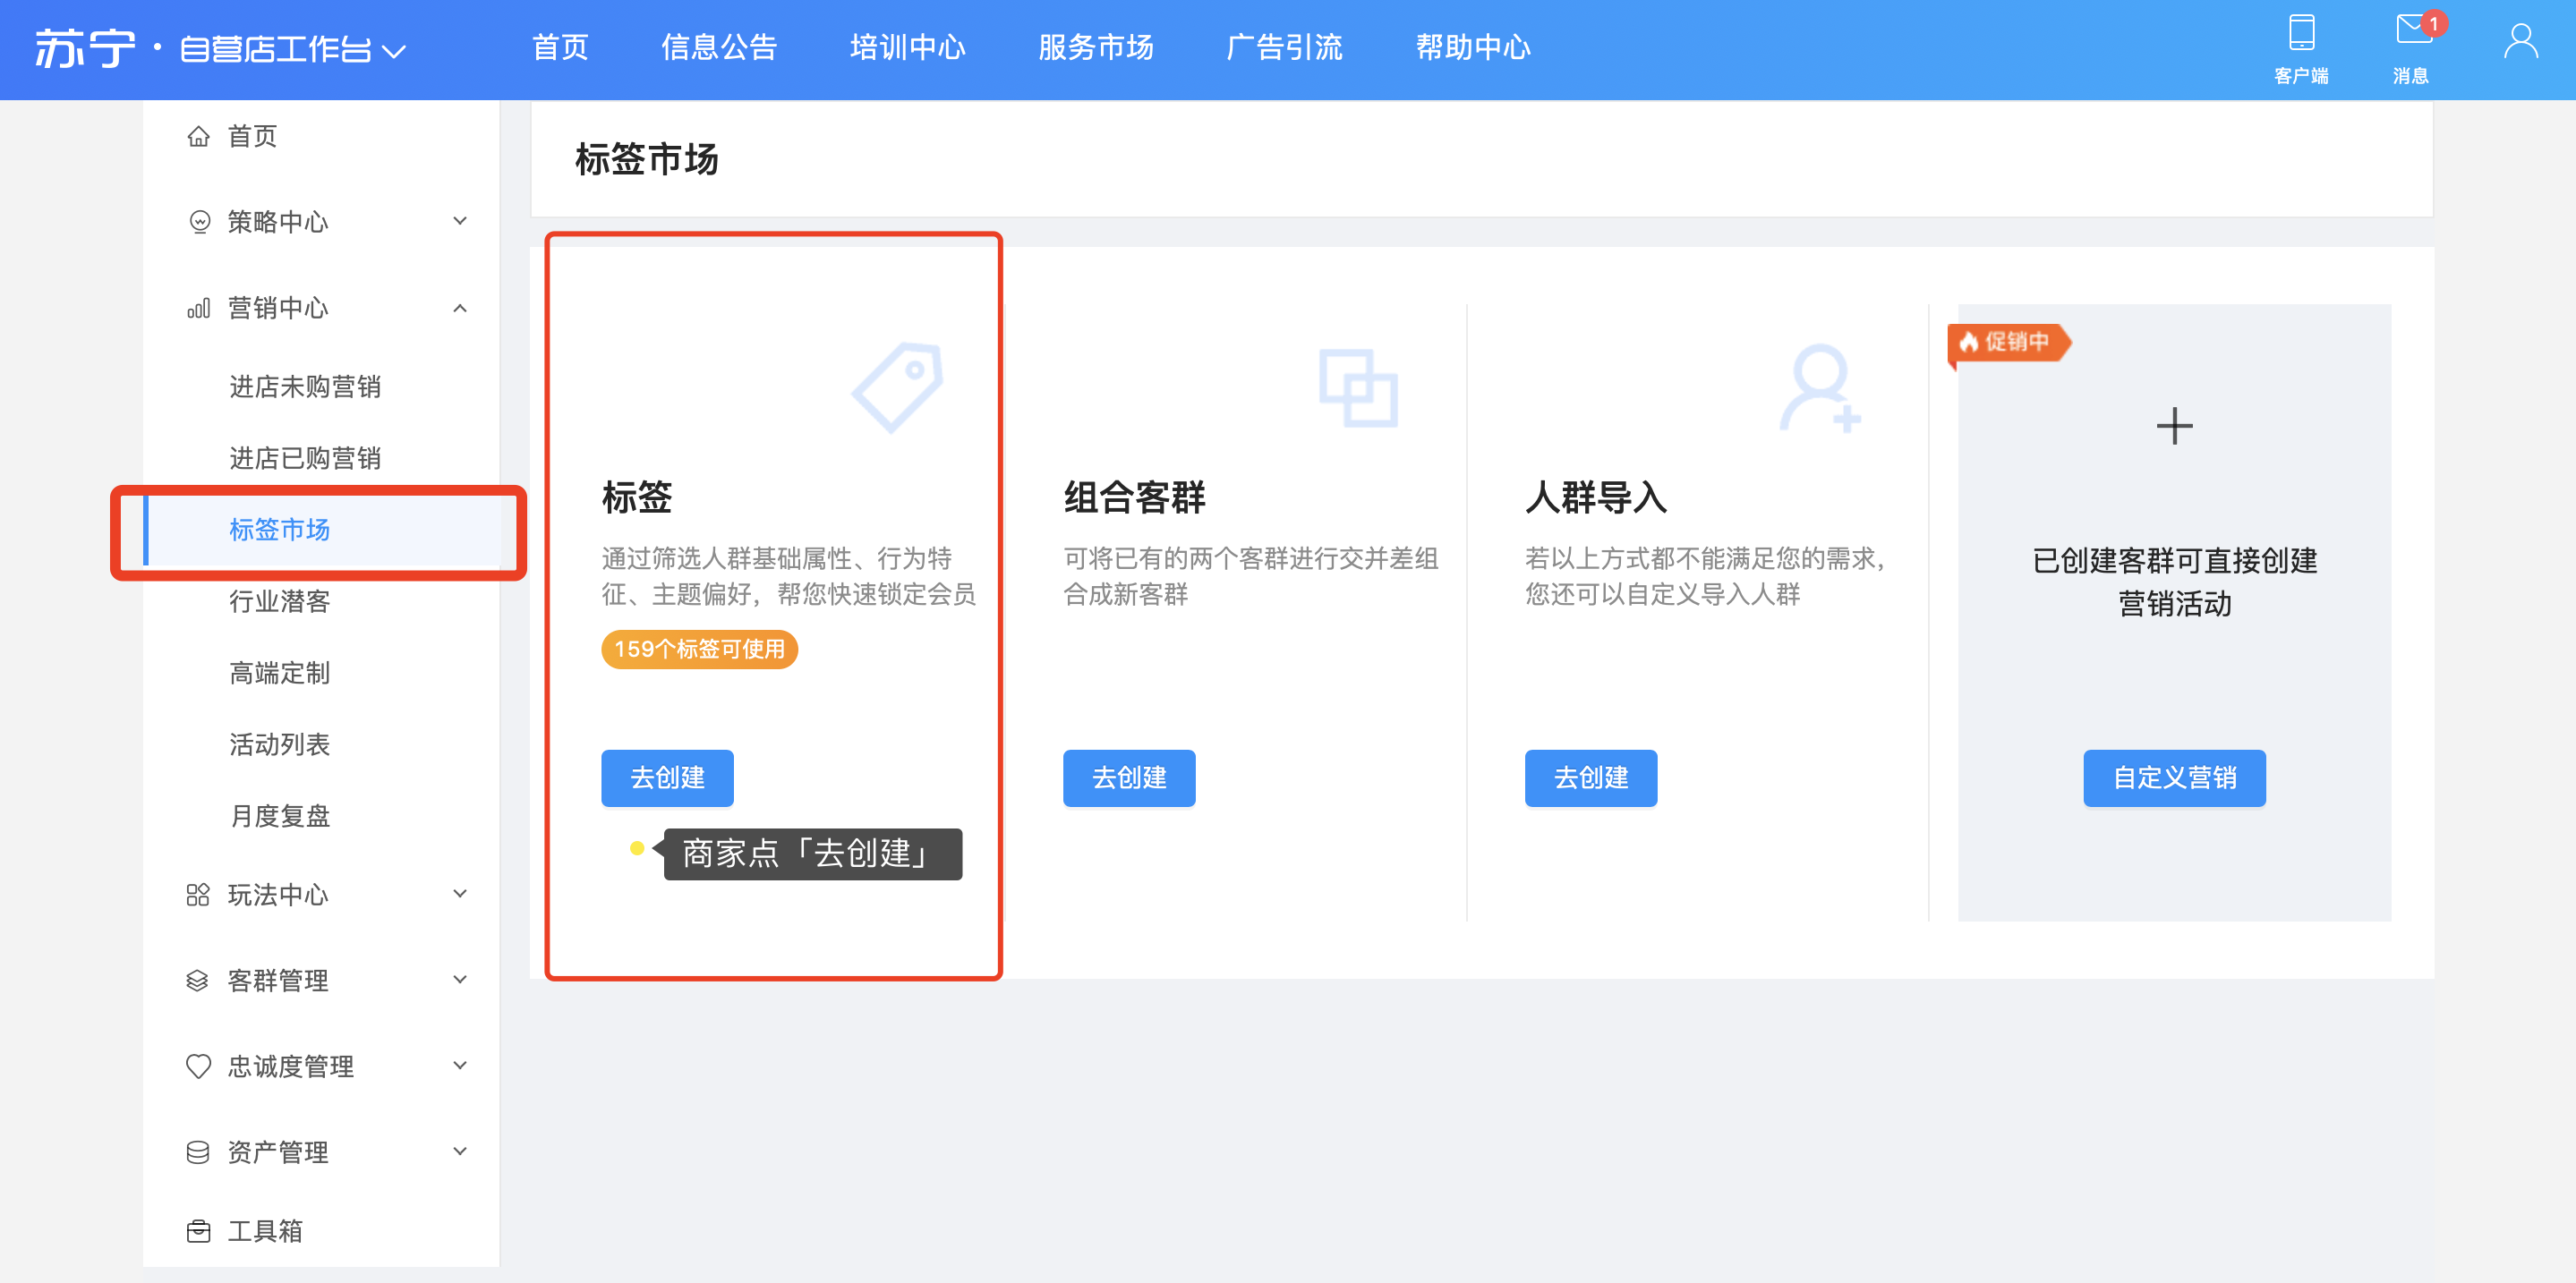Click the 人群导入 person-plus icon
The width and height of the screenshot is (2576, 1283).
1819,387
